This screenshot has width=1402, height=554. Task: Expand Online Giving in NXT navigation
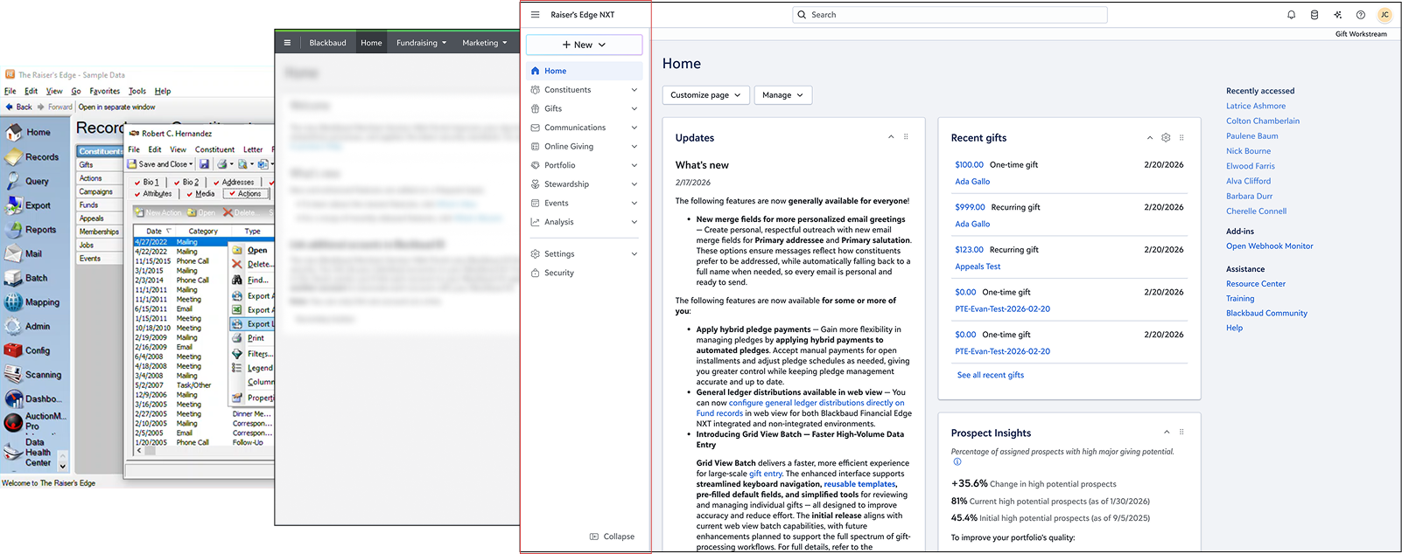[634, 147]
